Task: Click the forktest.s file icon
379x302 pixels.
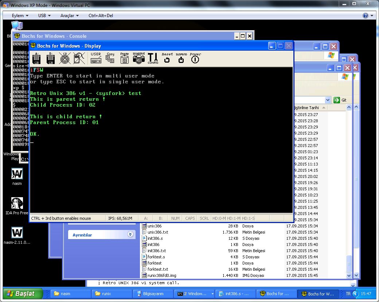Action: [x=144, y=257]
